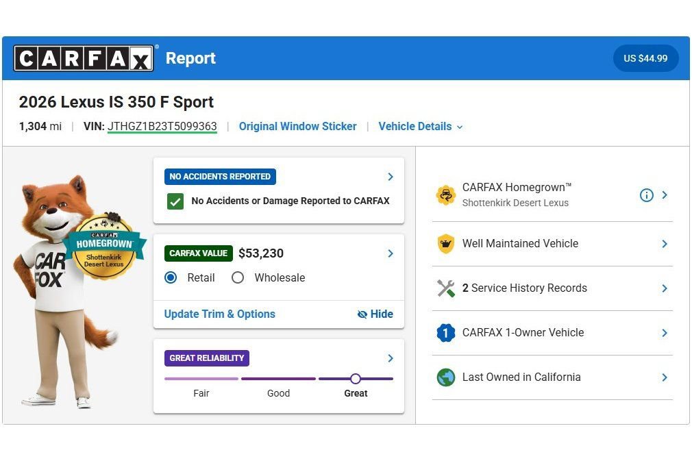
Task: Click the CARFAX Homegrown car badge icon
Action: (446, 195)
